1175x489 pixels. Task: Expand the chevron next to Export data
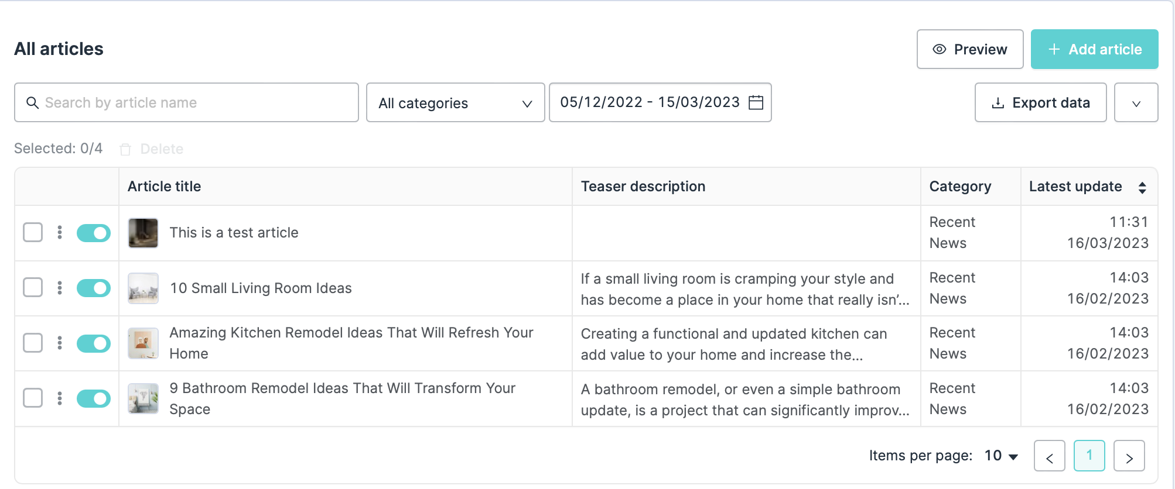click(1136, 103)
